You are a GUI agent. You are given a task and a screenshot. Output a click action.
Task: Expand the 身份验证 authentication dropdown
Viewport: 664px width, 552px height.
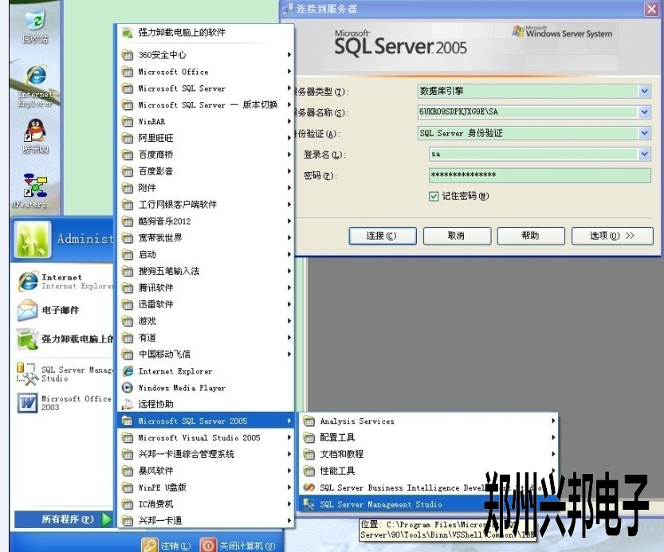pos(644,134)
